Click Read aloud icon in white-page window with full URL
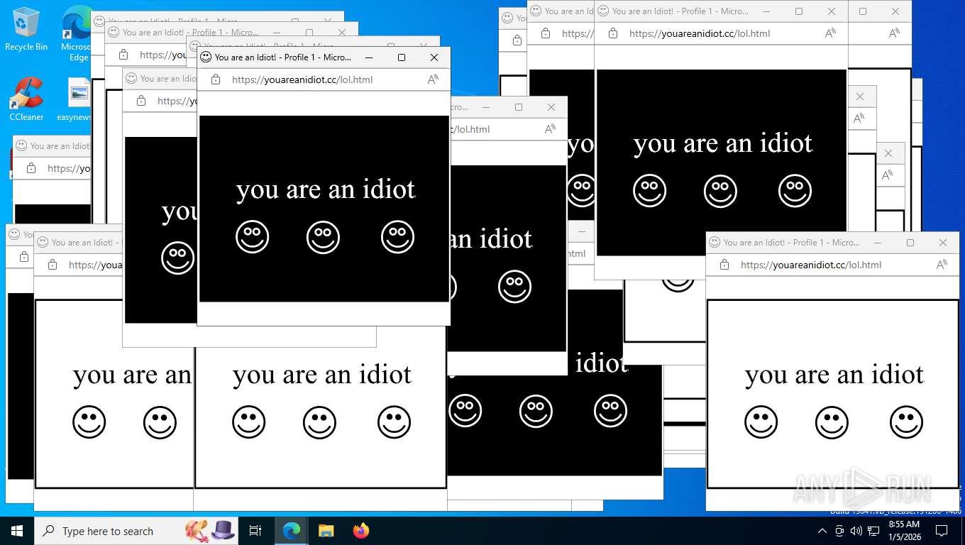Image resolution: width=965 pixels, height=545 pixels. (942, 265)
